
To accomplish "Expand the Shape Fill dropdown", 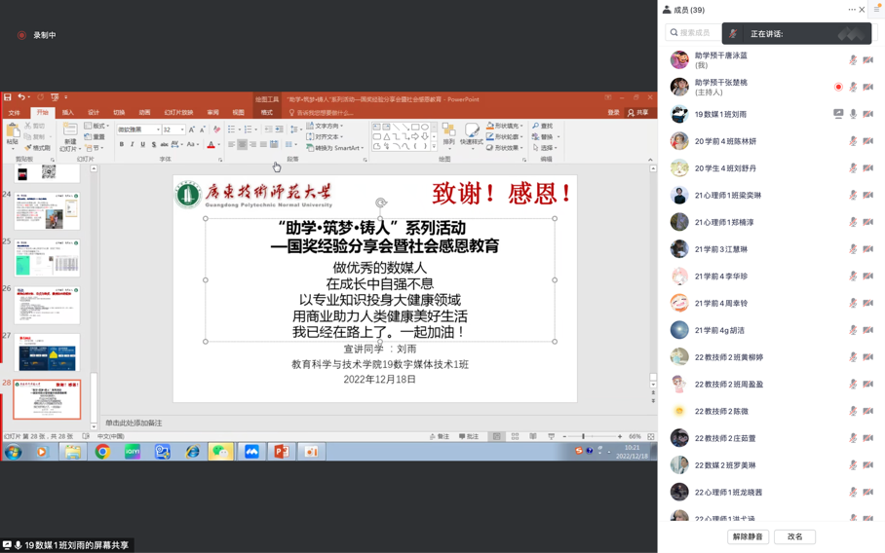I will tap(506, 126).
